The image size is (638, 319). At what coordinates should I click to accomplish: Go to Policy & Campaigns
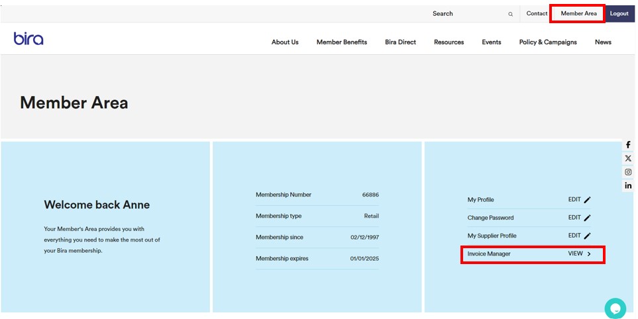click(x=548, y=42)
